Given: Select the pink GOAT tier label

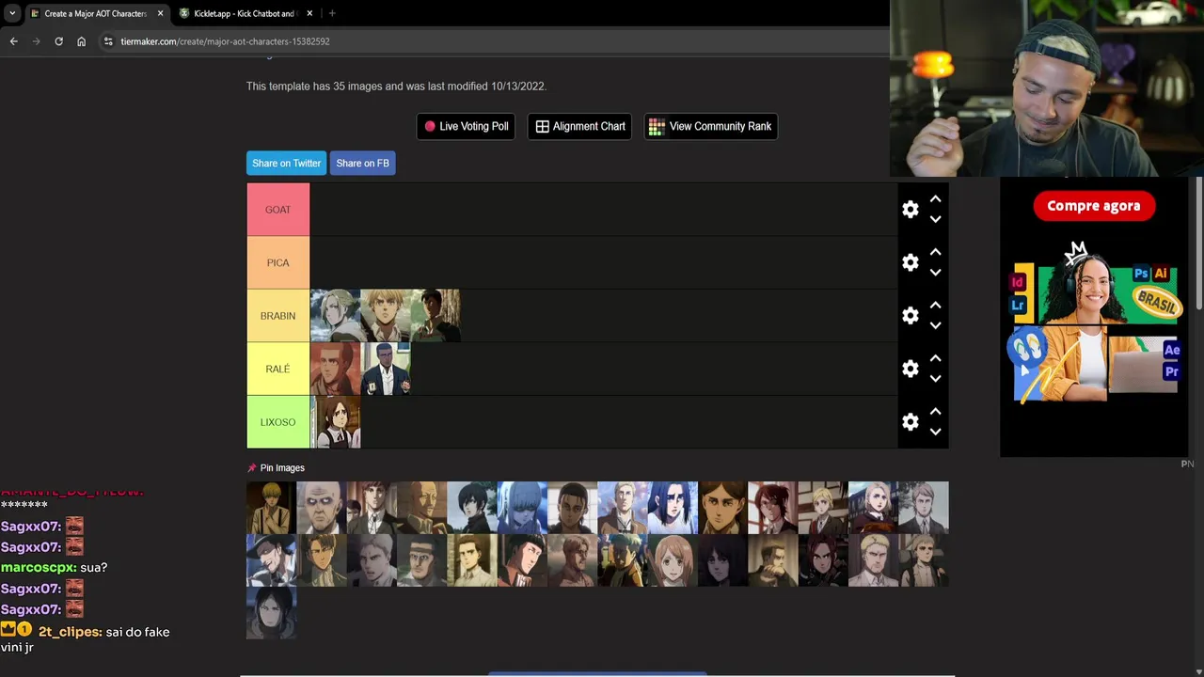Looking at the screenshot, I should [277, 210].
